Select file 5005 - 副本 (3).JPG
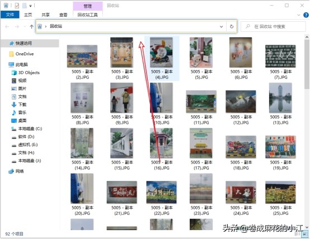This screenshot has height=239, width=310. point(122,58)
